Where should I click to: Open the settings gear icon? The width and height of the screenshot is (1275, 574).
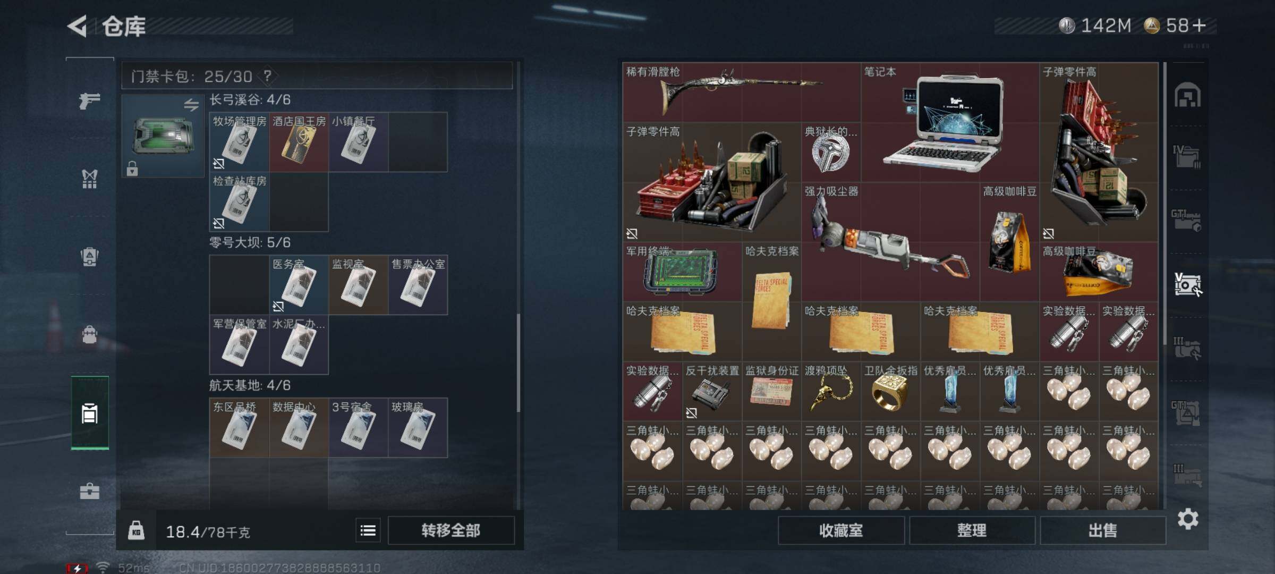click(1188, 519)
